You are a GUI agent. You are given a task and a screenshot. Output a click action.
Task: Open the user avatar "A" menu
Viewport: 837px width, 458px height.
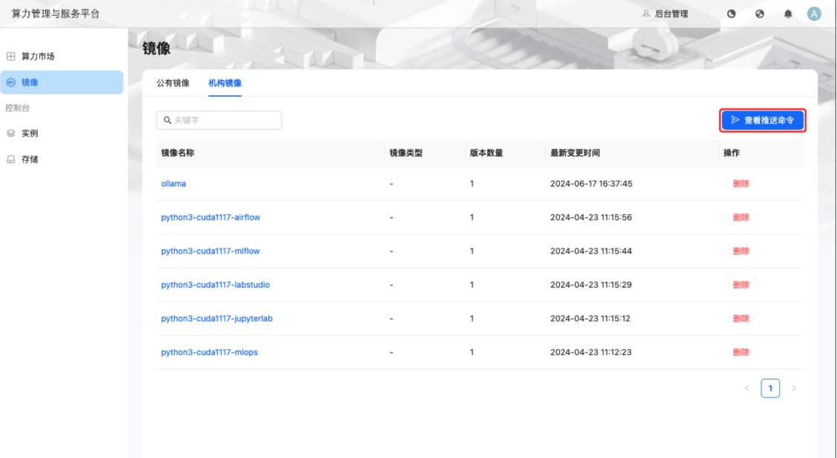pyautogui.click(x=814, y=14)
